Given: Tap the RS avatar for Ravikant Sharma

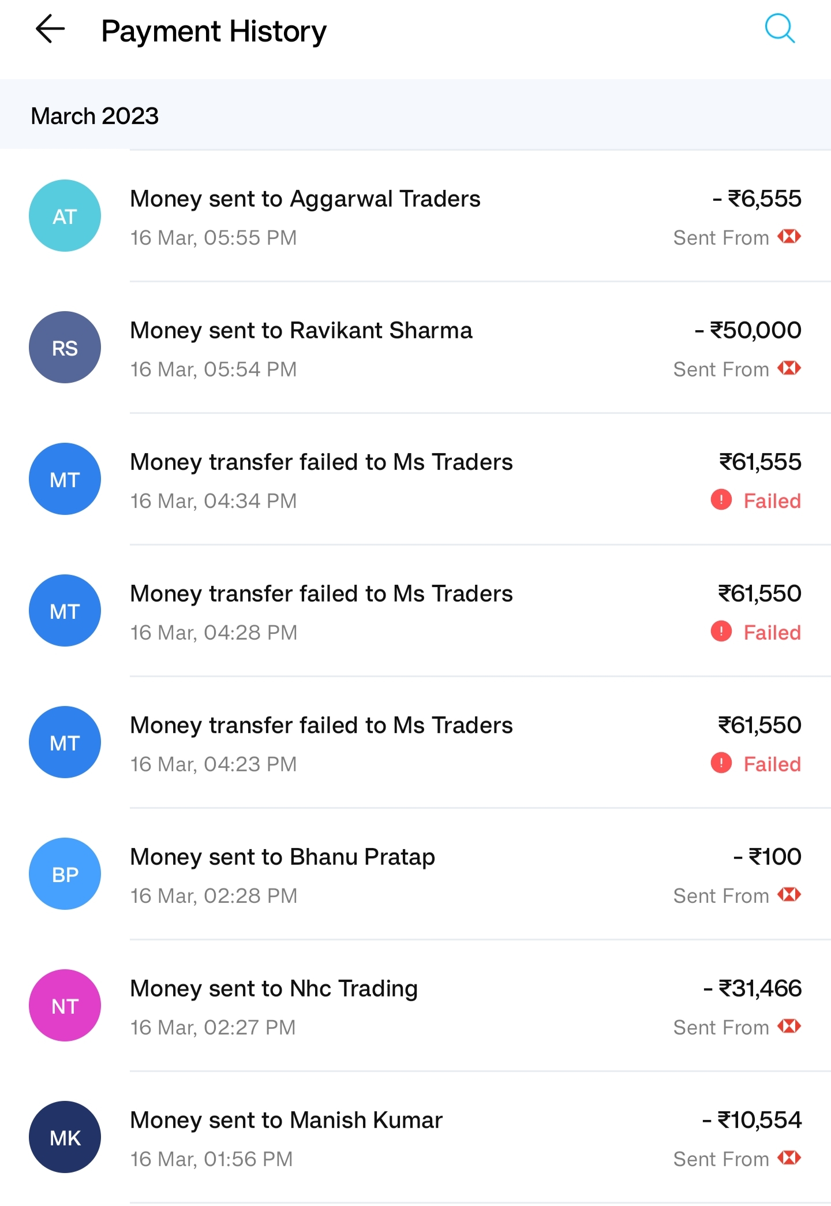Looking at the screenshot, I should [65, 348].
